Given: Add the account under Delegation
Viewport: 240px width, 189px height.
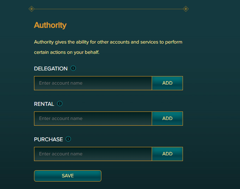Looking at the screenshot, I should click(167, 83).
